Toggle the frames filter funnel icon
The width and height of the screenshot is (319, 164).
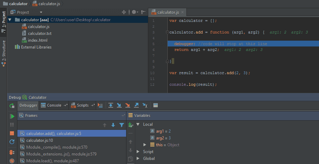pos(122,125)
